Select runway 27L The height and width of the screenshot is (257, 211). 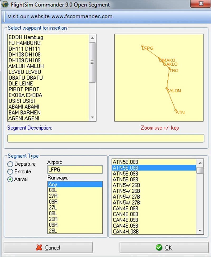tap(75, 207)
